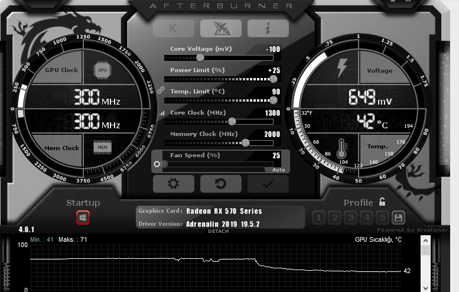
Task: Reset settings with the circular arrow
Action: click(221, 184)
